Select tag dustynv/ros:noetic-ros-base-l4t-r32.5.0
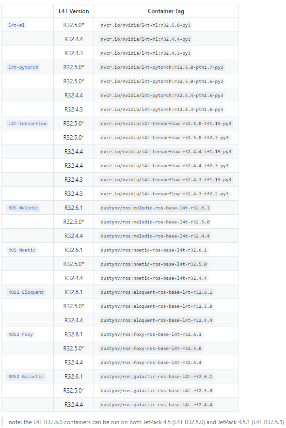The image size is (286, 428). [154, 264]
